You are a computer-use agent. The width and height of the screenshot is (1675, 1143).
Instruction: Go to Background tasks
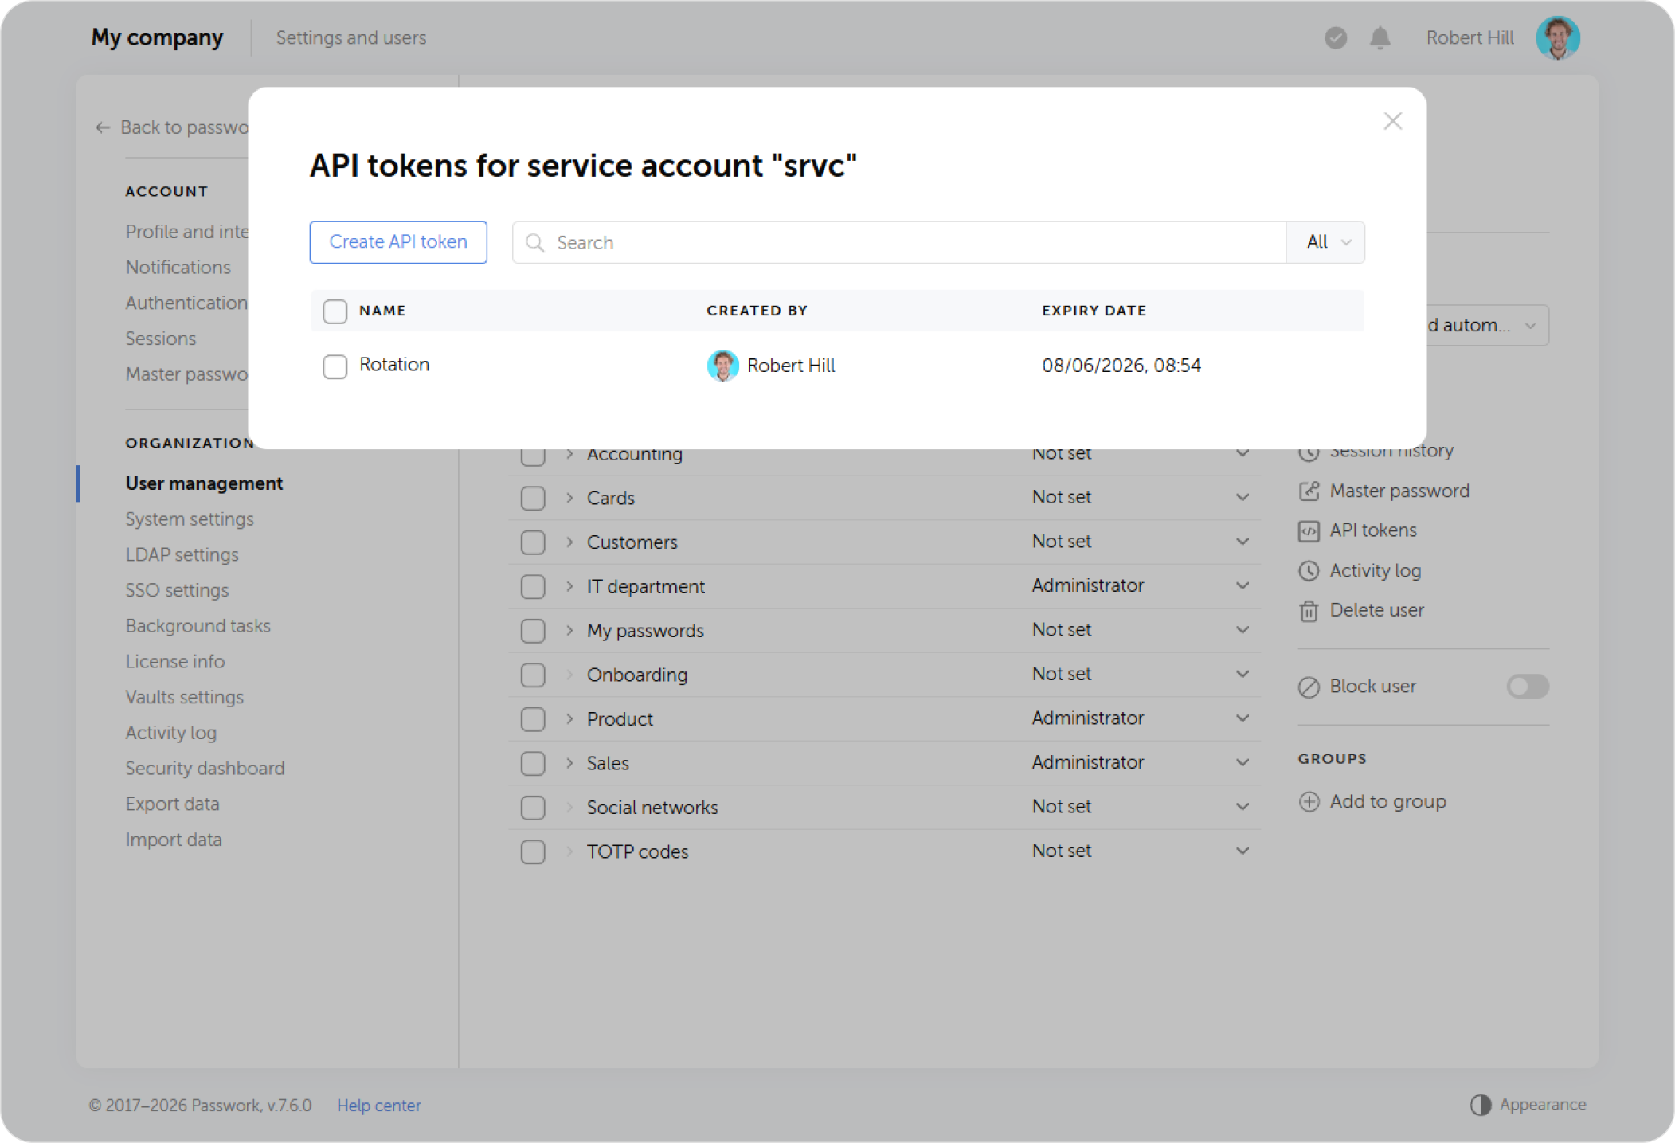click(198, 626)
